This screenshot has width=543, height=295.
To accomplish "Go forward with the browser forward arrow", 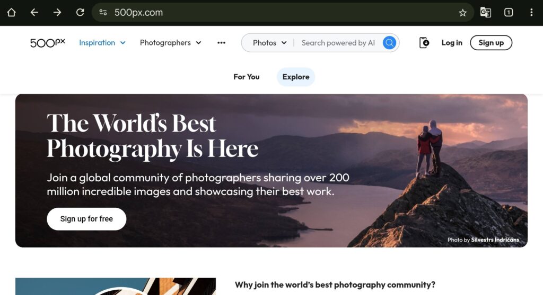I will point(57,13).
